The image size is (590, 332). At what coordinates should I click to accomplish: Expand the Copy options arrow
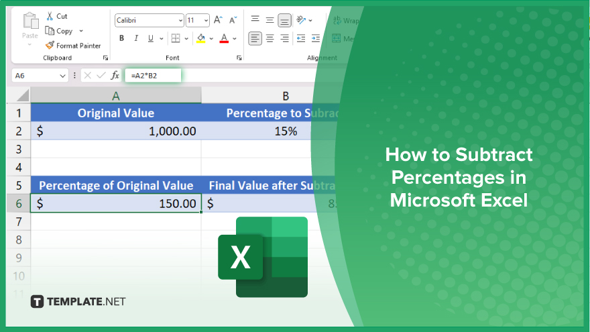pyautogui.click(x=81, y=31)
